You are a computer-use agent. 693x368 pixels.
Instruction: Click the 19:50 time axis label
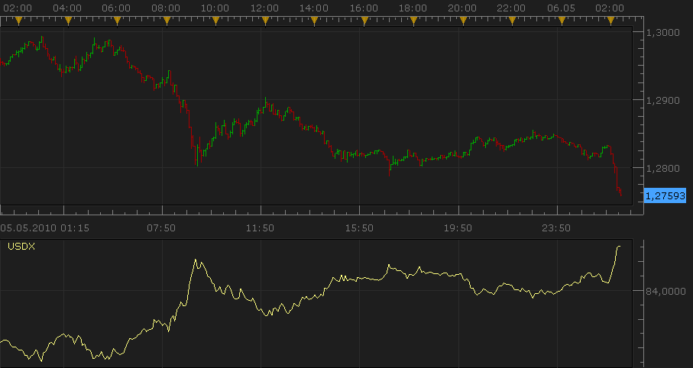pyautogui.click(x=458, y=228)
